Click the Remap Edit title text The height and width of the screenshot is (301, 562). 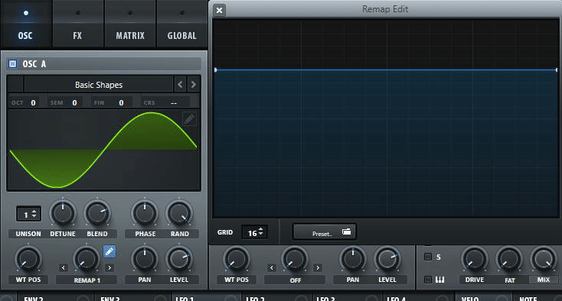[385, 9]
